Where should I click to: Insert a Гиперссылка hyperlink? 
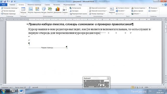click(75, 8)
